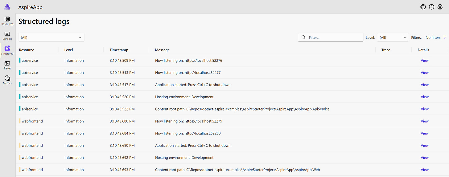View details of the 3:10:43.692 PM log
The width and height of the screenshot is (449, 177).
[425, 158]
